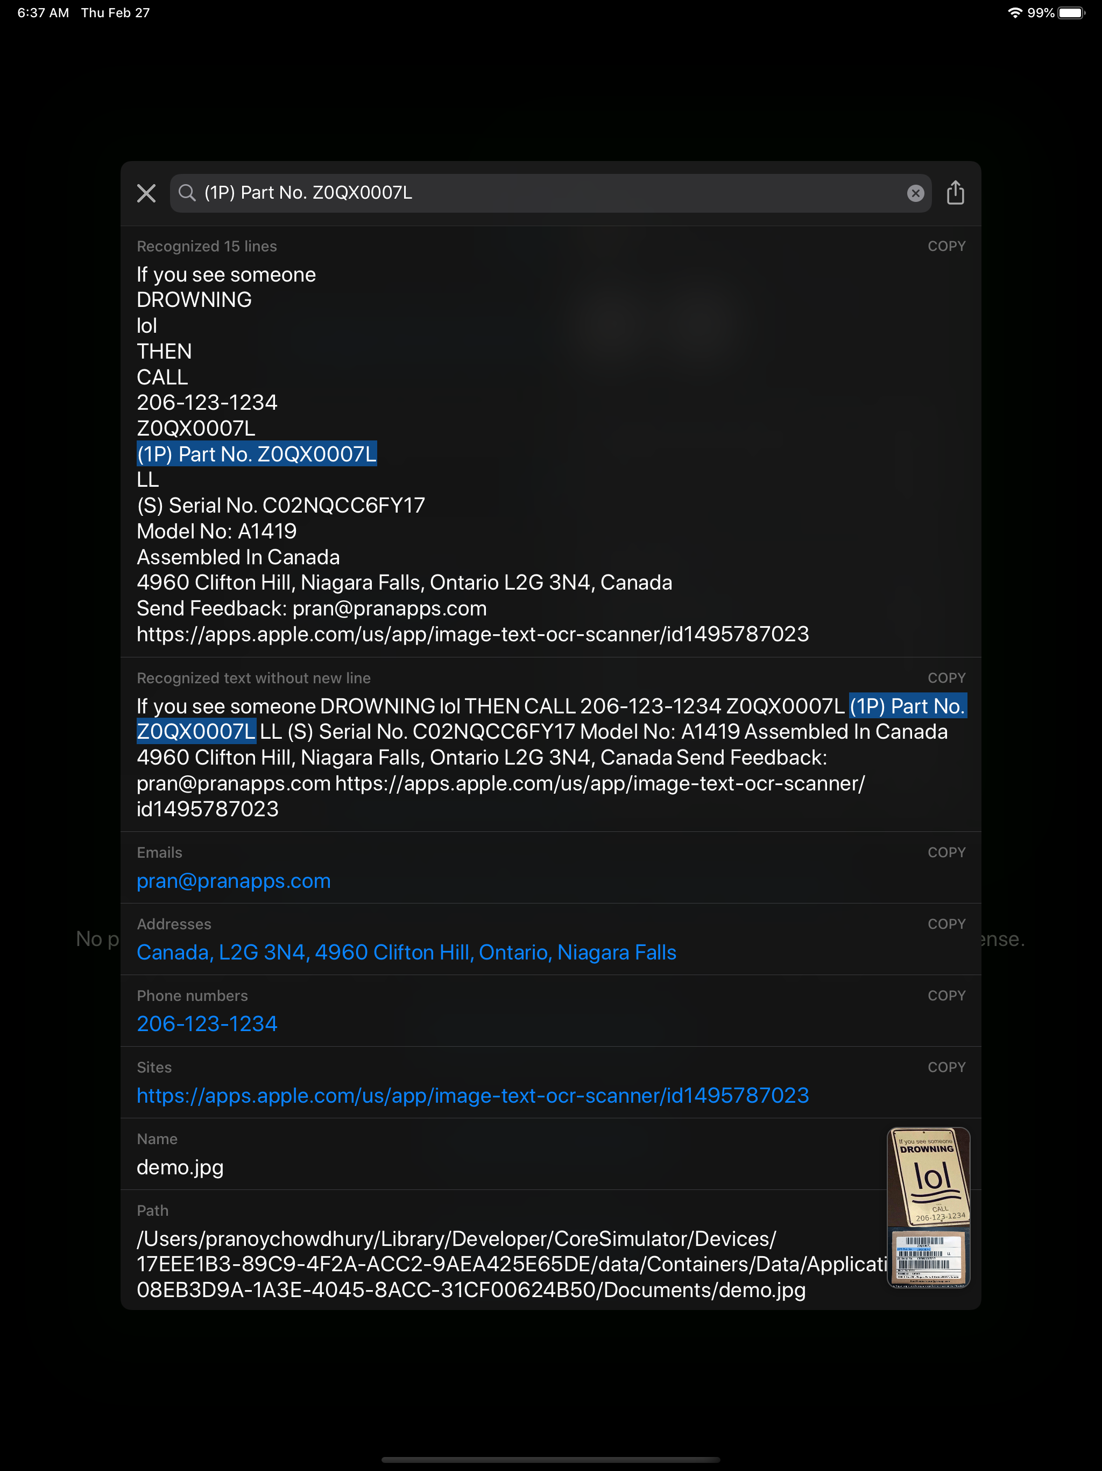Call the 206-123-1234 phone number
The image size is (1102, 1471).
tap(207, 1024)
